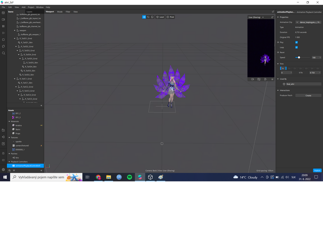
Task: Click the final_ahri Used By link
Action: click(303, 84)
